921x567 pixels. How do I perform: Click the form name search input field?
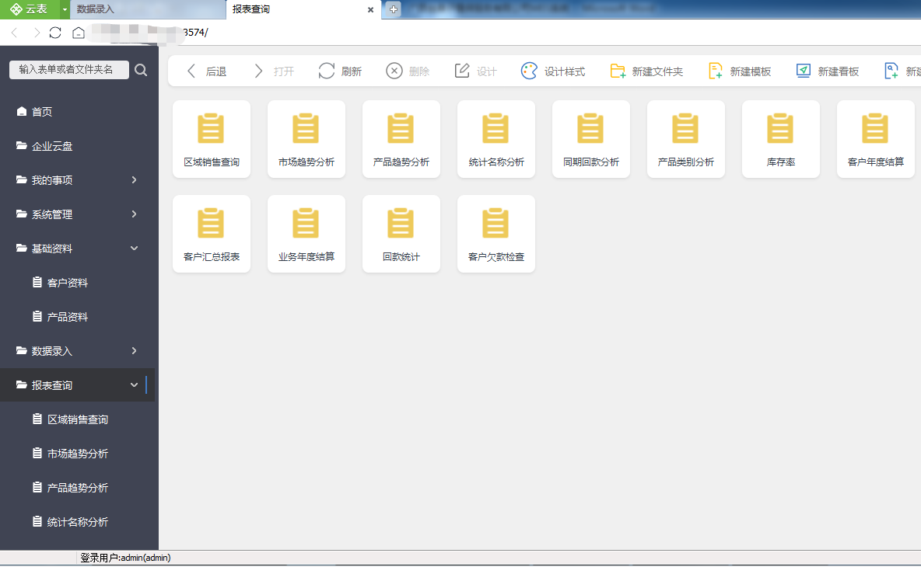click(69, 70)
